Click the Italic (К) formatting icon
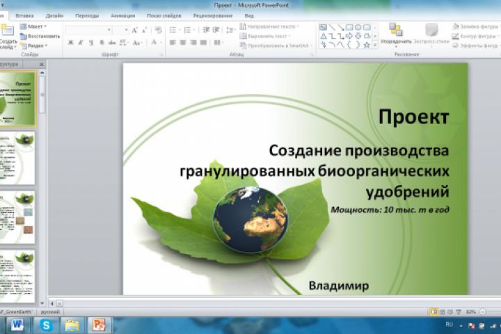Image resolution: width=501 pixels, height=334 pixels. point(81,42)
